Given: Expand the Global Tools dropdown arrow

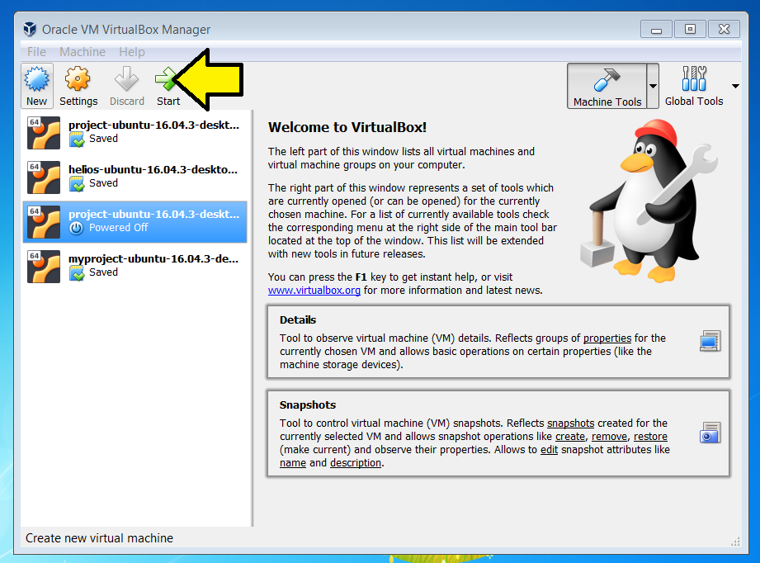Looking at the screenshot, I should pyautogui.click(x=735, y=86).
